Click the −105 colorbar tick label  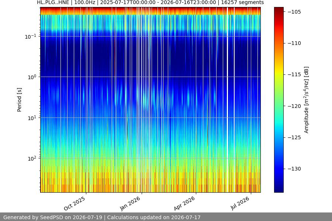click(x=294, y=12)
